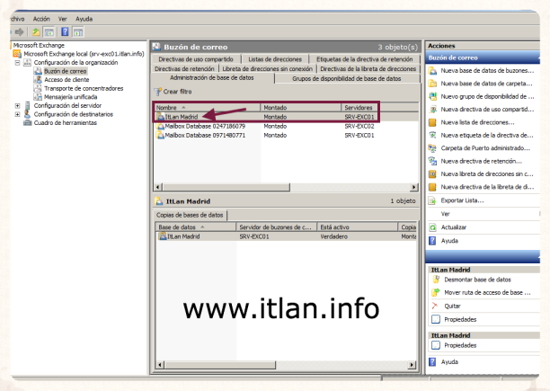Click Actualizar refresh action
The image size is (550, 391).
pos(454,227)
